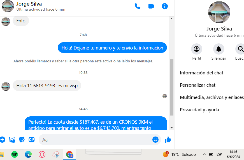Click "Última actividad hace 6 min" in header
The width and height of the screenshot is (244, 160).
[x=41, y=9]
